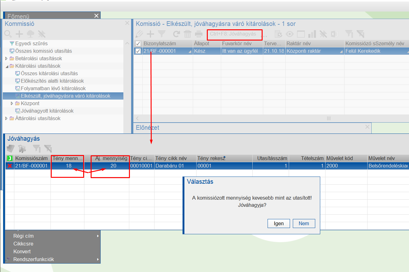Click the clear filter icon in list toolbar
The height and width of the screenshot is (272, 409).
click(360, 34)
